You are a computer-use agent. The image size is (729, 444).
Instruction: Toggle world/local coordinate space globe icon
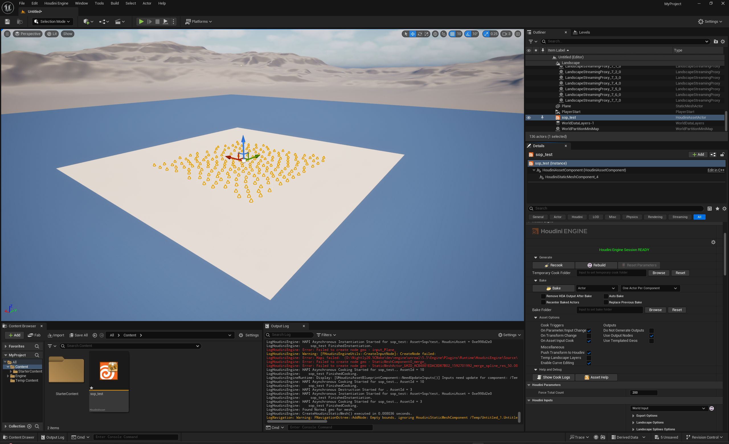click(435, 34)
